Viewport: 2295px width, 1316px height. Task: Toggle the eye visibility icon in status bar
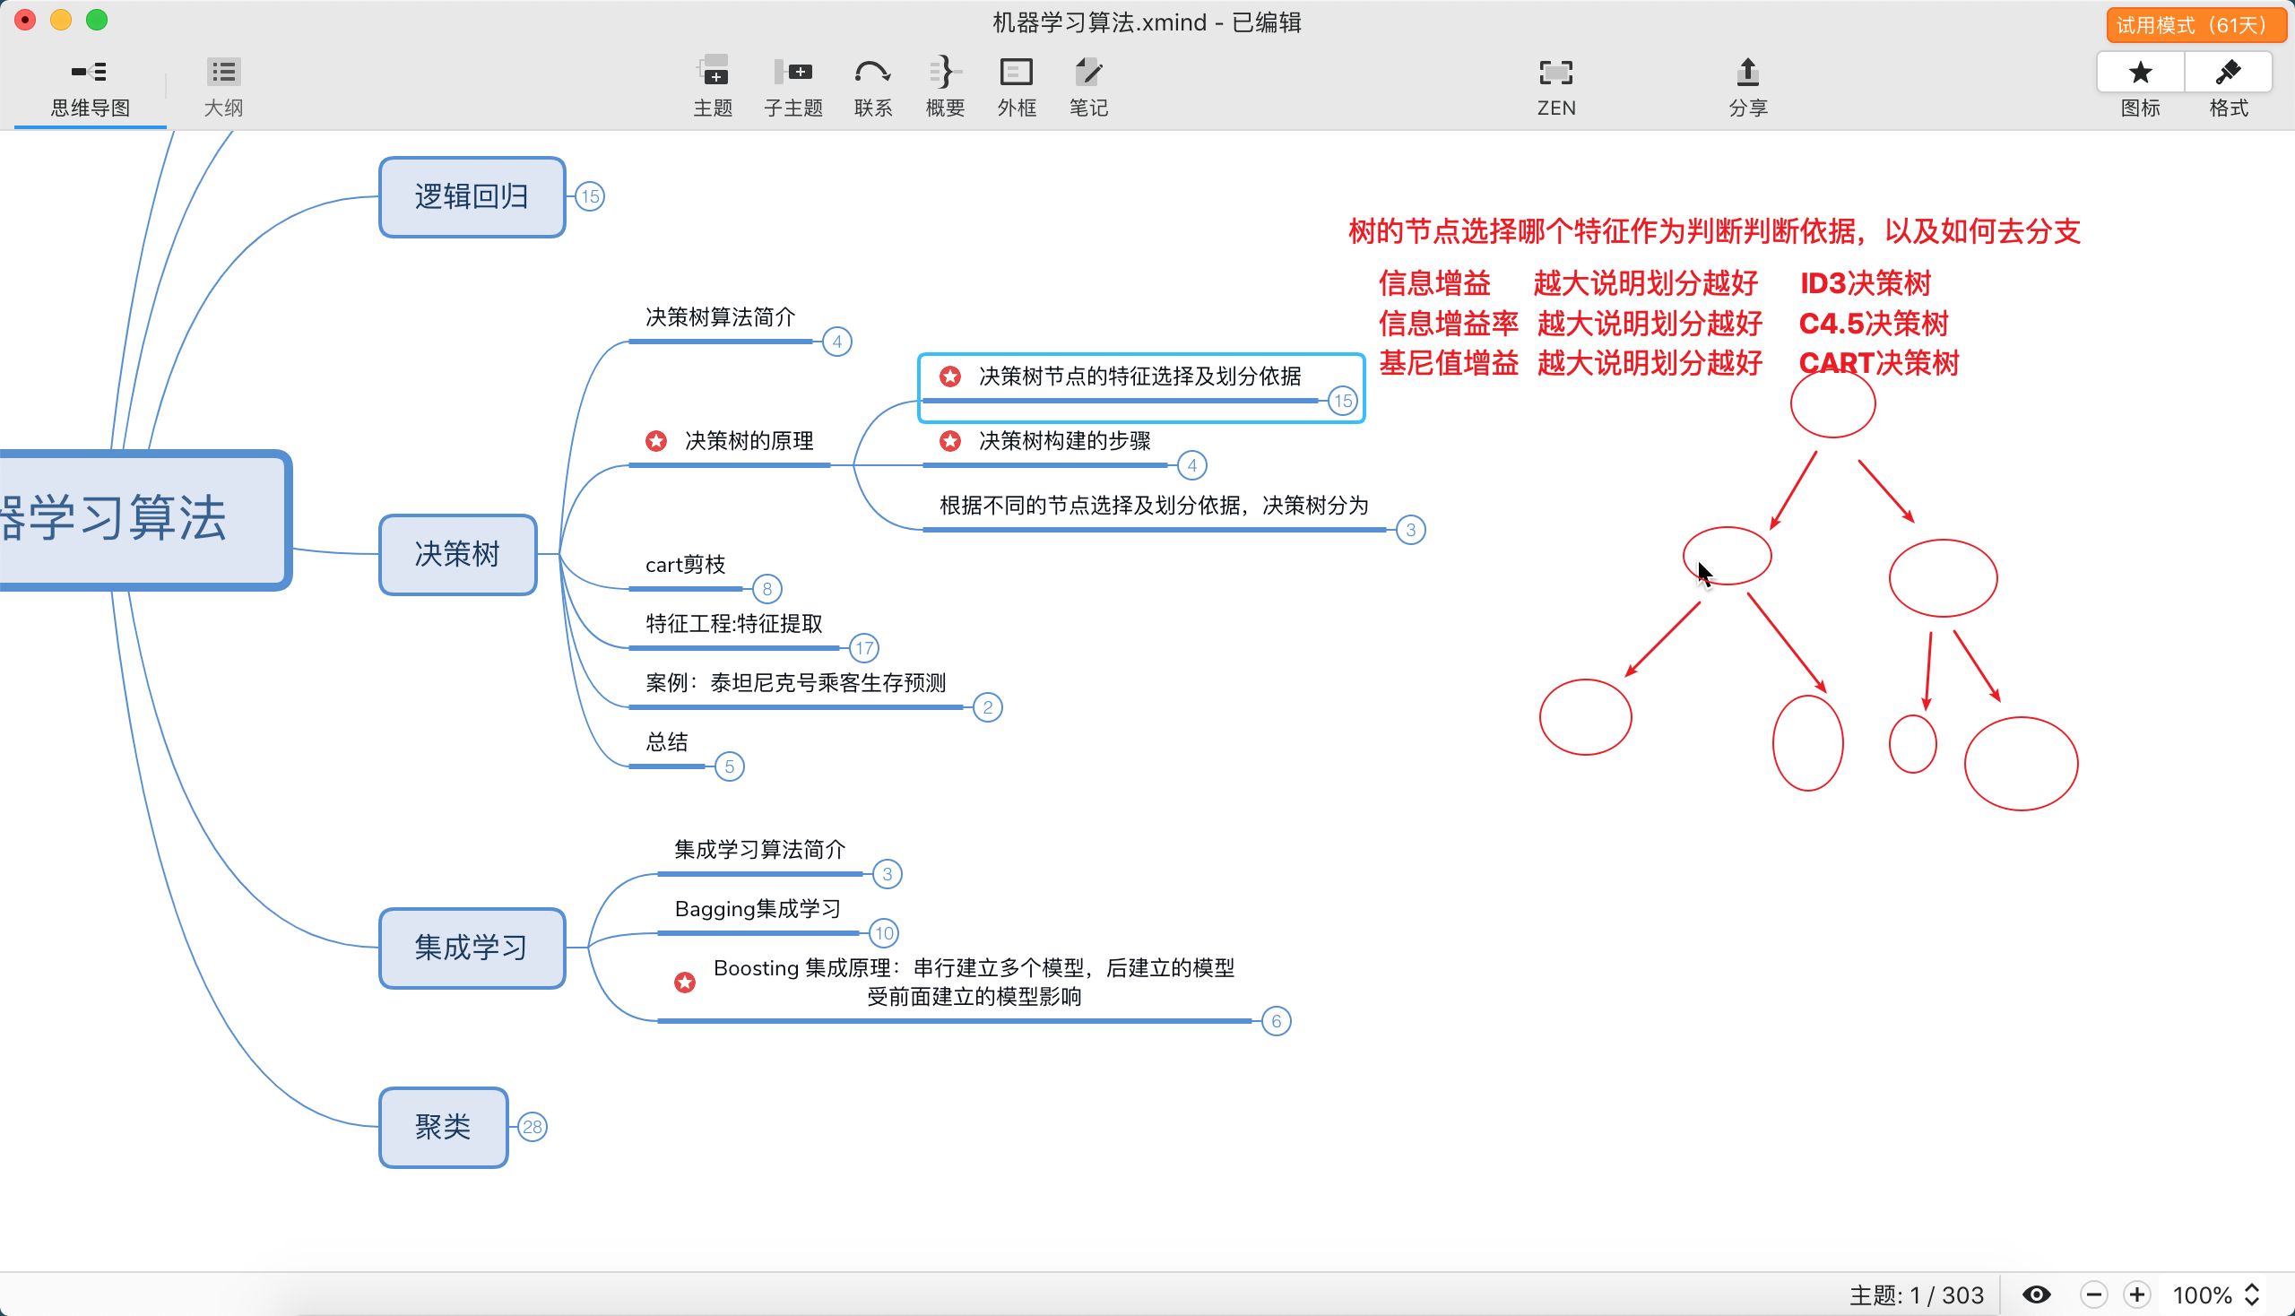pyautogui.click(x=2036, y=1294)
